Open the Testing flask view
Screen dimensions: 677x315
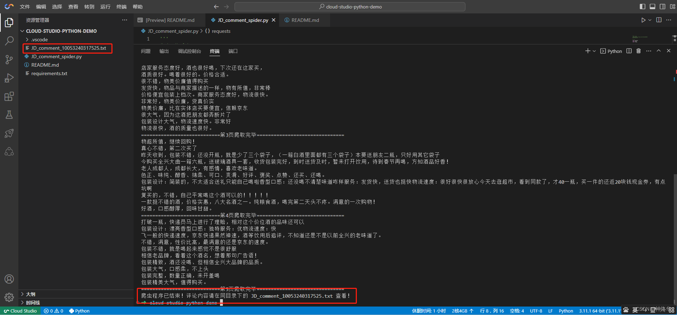(9, 115)
